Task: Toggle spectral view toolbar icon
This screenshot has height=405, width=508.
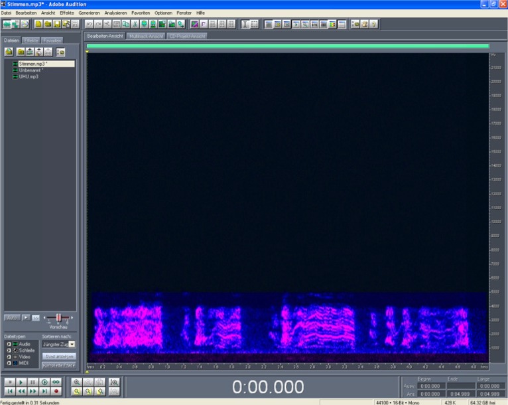Action: pyautogui.click(x=194, y=25)
